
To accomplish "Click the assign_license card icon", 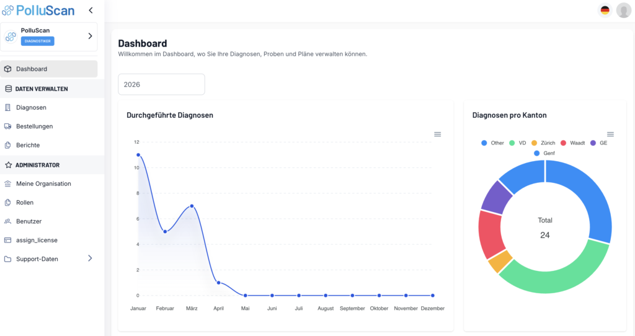I will click(8, 240).
